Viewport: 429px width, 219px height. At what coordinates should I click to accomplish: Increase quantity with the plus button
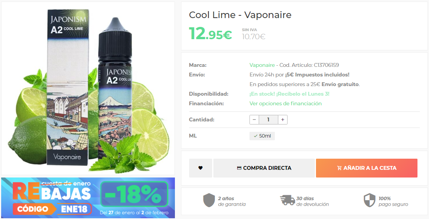click(283, 119)
